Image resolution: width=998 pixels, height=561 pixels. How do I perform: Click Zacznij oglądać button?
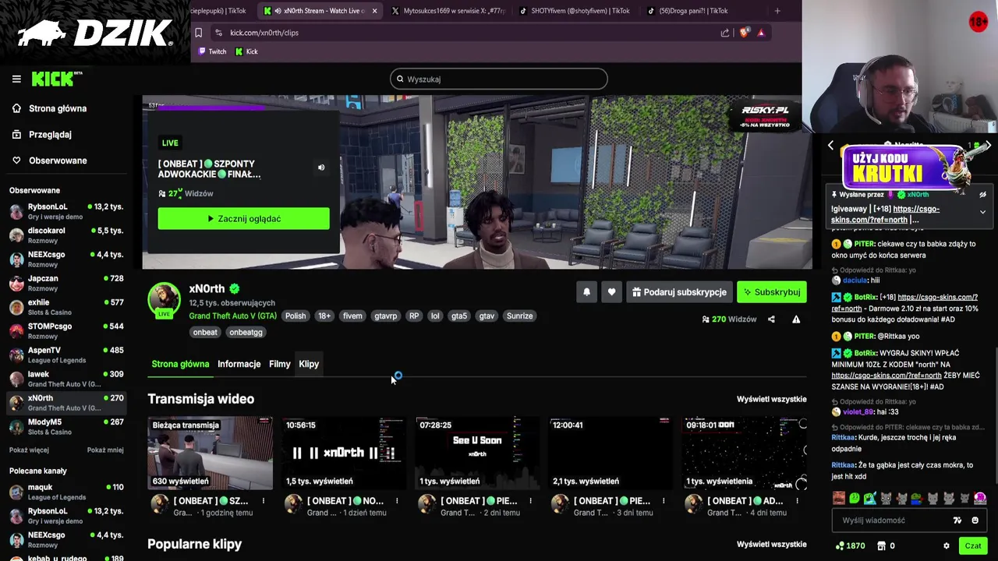pos(243,219)
